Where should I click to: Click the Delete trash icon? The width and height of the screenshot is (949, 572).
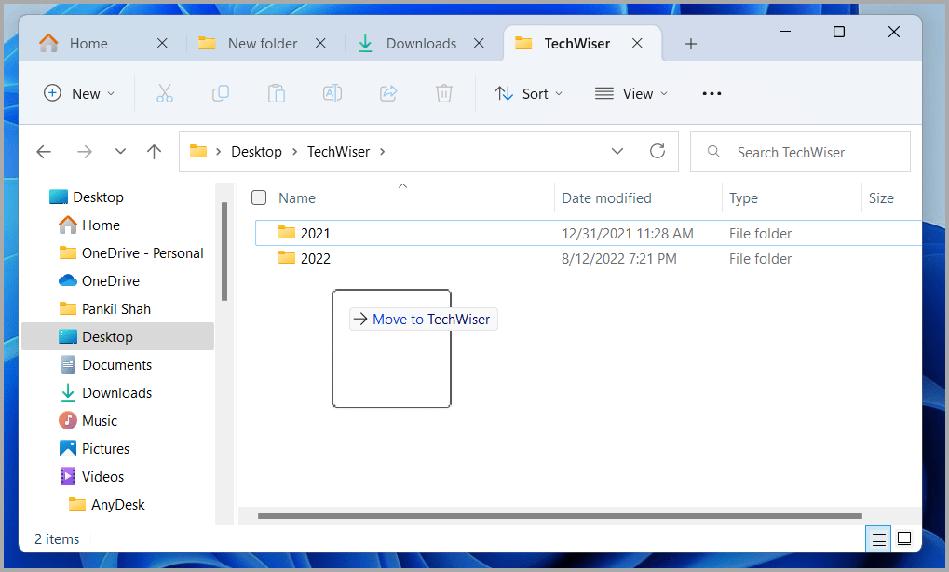[x=443, y=93]
